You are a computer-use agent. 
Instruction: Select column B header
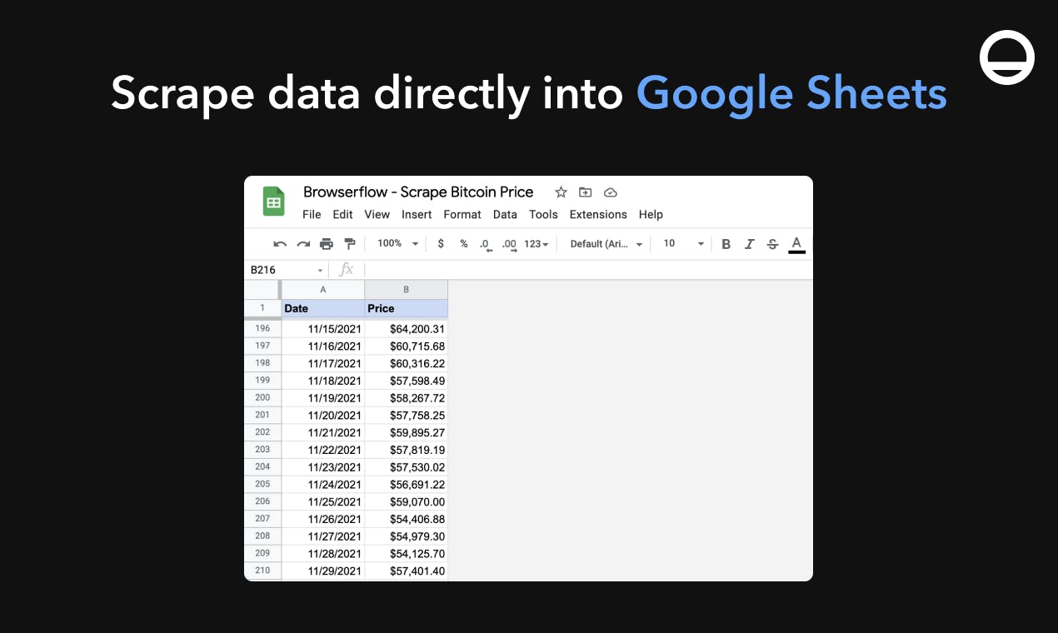pos(407,289)
